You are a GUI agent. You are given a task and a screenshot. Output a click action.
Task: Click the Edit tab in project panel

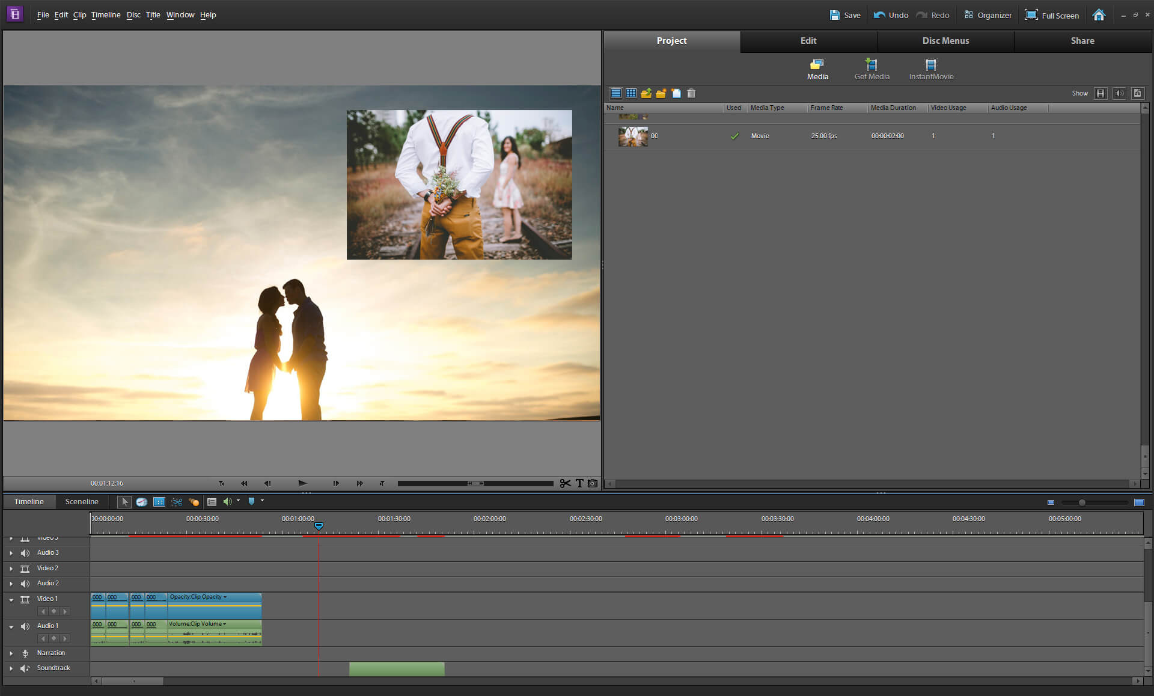click(808, 40)
